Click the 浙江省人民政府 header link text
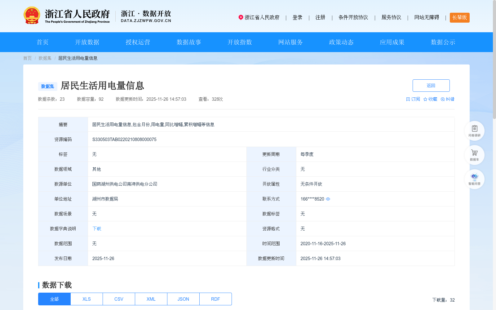 point(262,18)
